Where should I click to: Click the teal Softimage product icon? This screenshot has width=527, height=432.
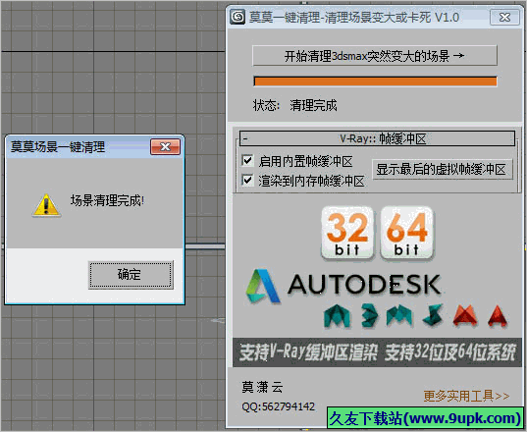[433, 315]
